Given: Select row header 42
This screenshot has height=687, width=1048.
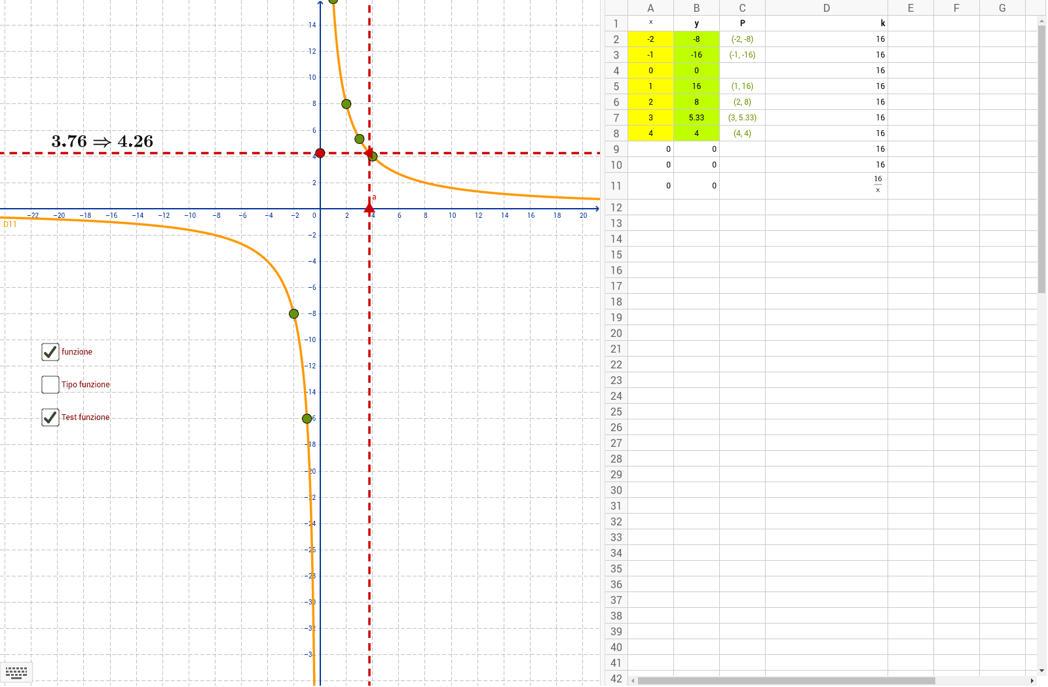Looking at the screenshot, I should click(616, 678).
